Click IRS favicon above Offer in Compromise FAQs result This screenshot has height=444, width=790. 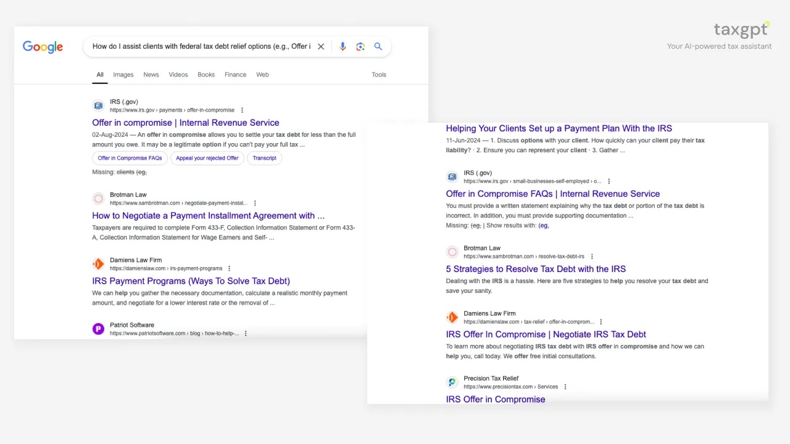(452, 177)
